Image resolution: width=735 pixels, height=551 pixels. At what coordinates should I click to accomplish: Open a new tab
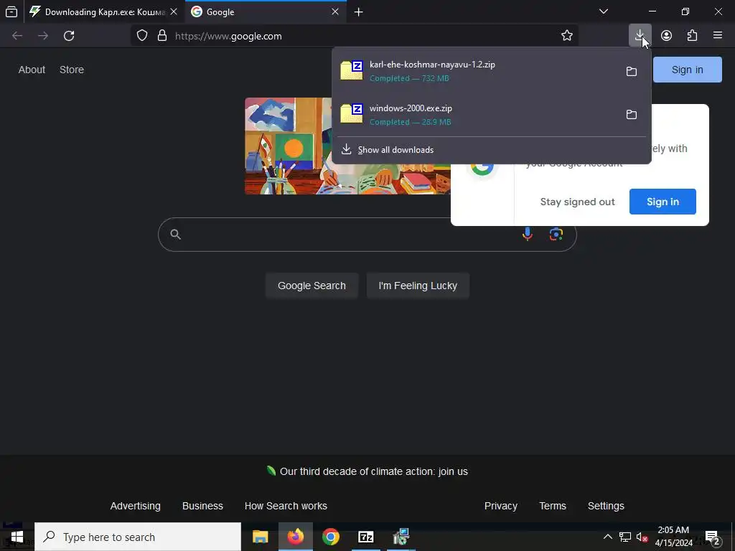(359, 12)
